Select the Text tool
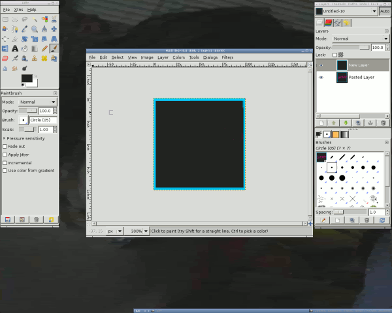This screenshot has width=392, height=313. (15, 48)
